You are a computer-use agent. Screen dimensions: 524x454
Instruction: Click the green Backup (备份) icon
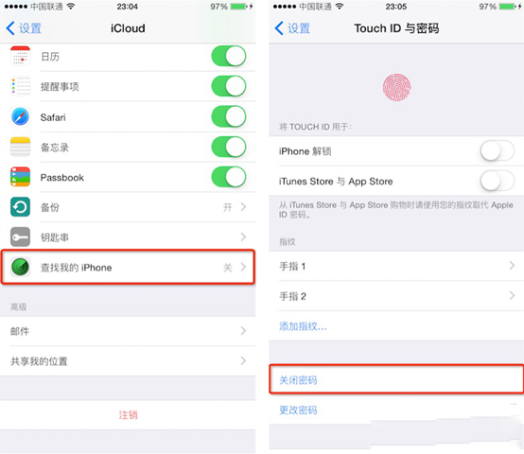pyautogui.click(x=21, y=207)
